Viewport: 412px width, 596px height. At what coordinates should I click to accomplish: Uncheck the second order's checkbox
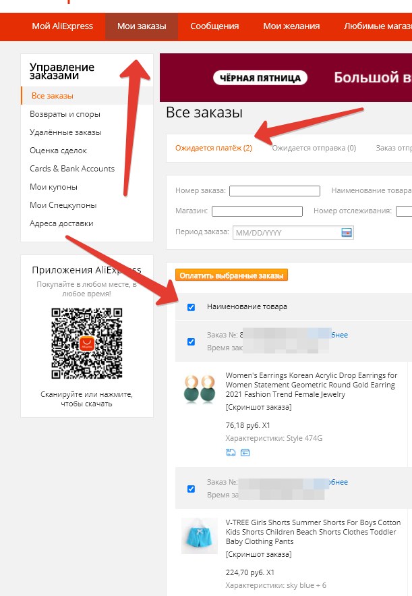(192, 489)
